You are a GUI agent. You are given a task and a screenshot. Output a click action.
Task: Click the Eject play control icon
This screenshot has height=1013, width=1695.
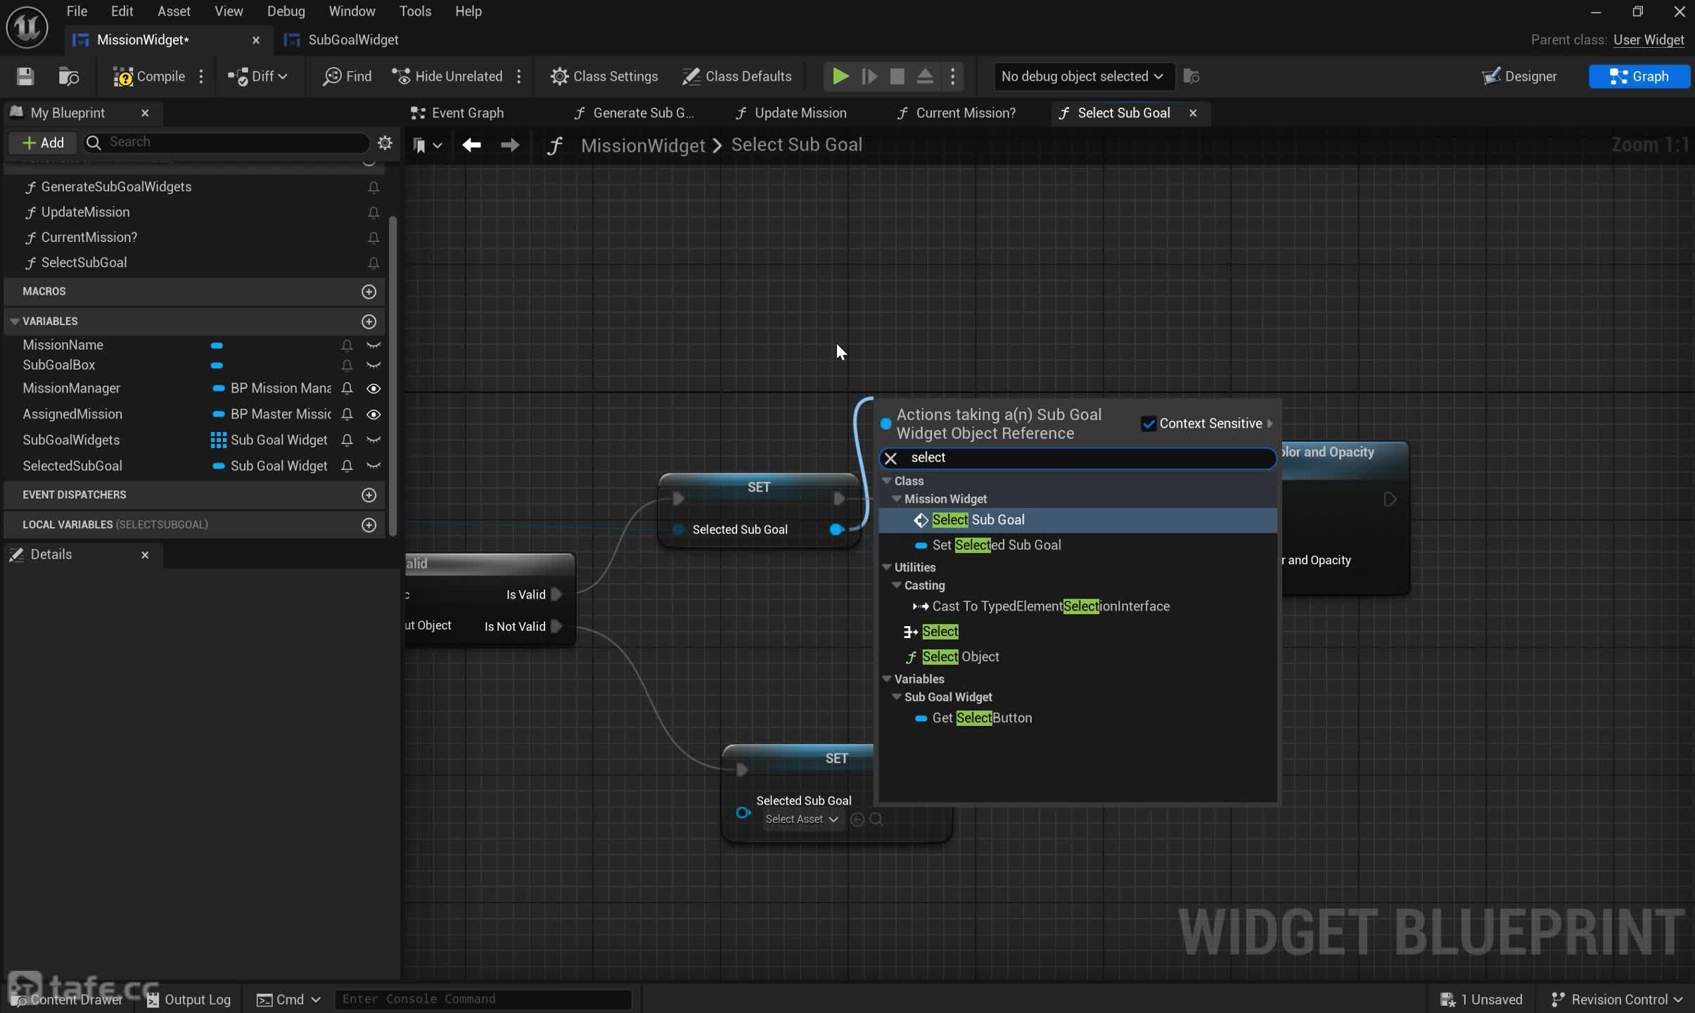[x=925, y=76]
